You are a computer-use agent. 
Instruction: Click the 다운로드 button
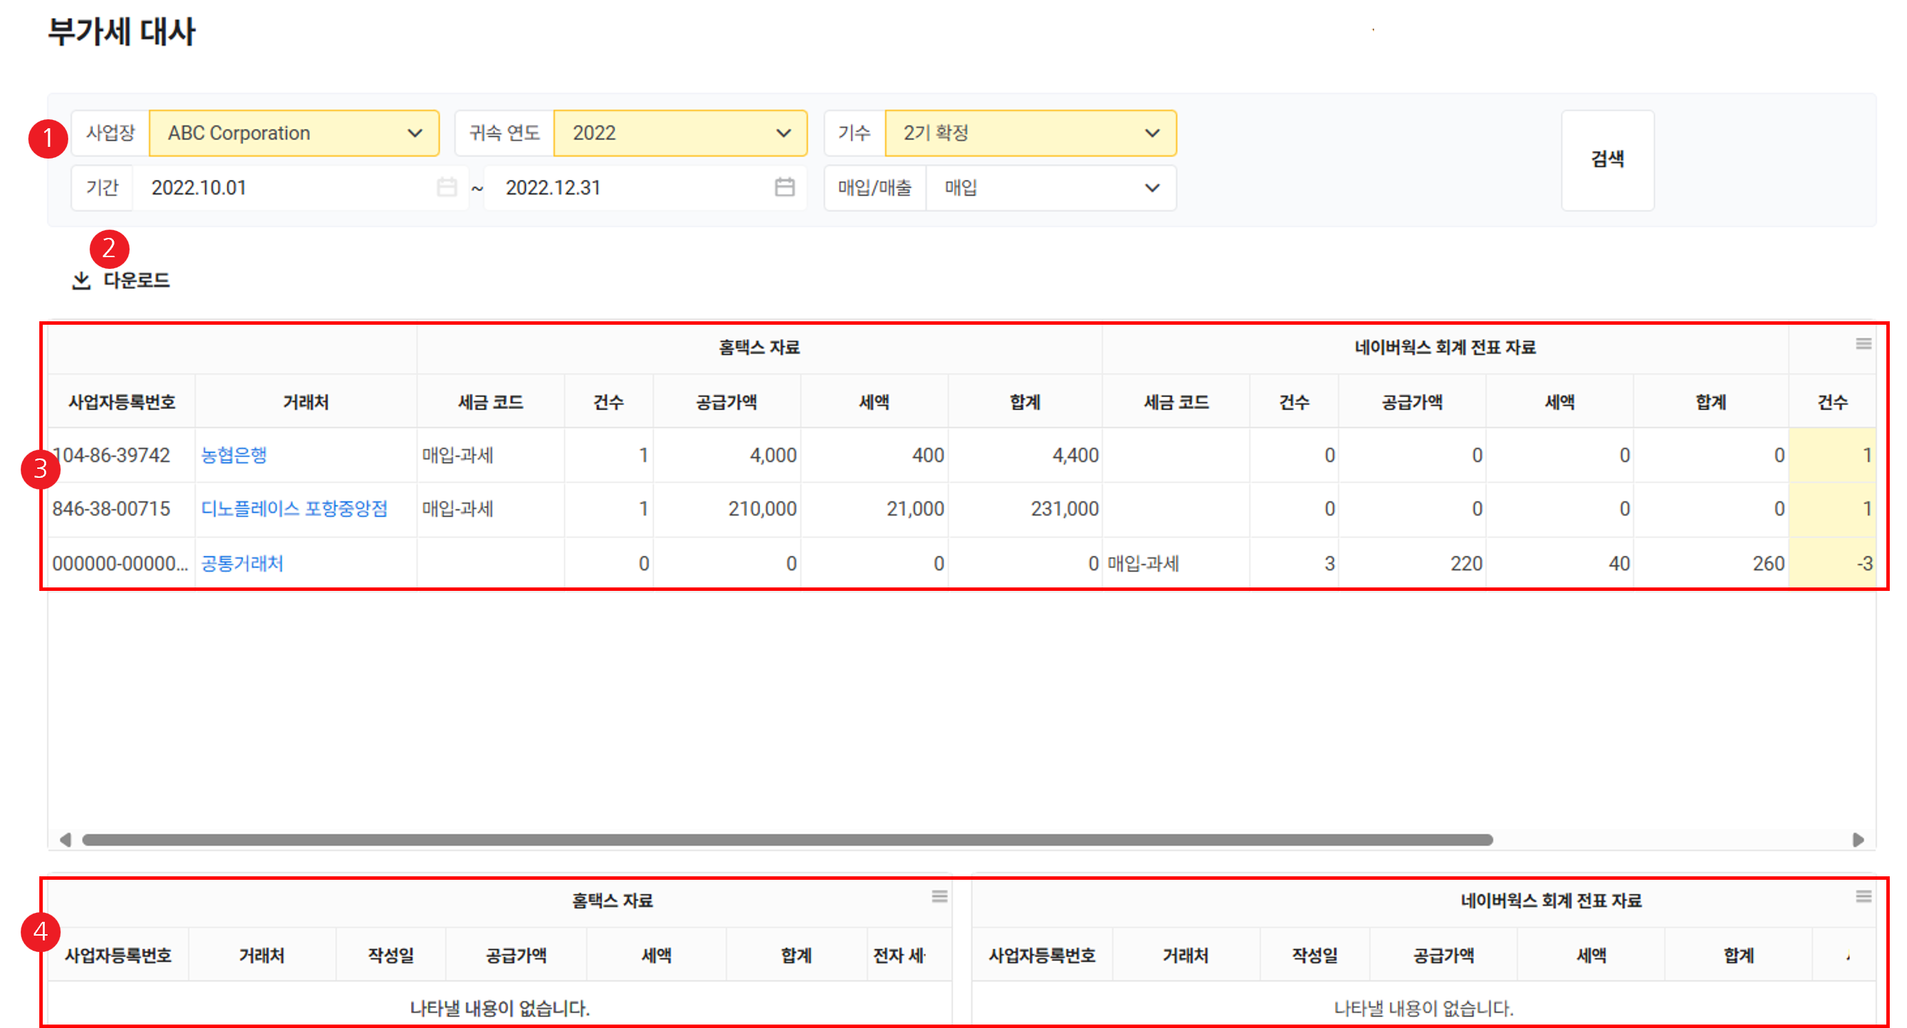(137, 281)
